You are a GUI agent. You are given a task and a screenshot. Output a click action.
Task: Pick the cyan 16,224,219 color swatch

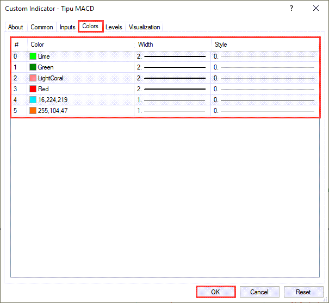click(33, 100)
